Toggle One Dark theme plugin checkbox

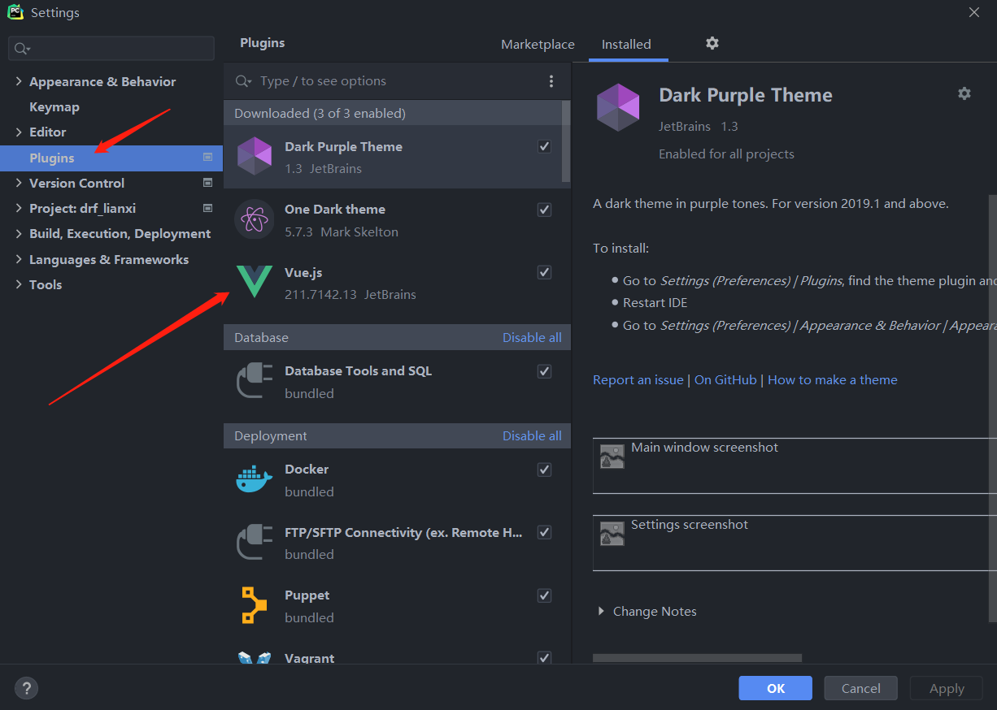pyautogui.click(x=545, y=210)
